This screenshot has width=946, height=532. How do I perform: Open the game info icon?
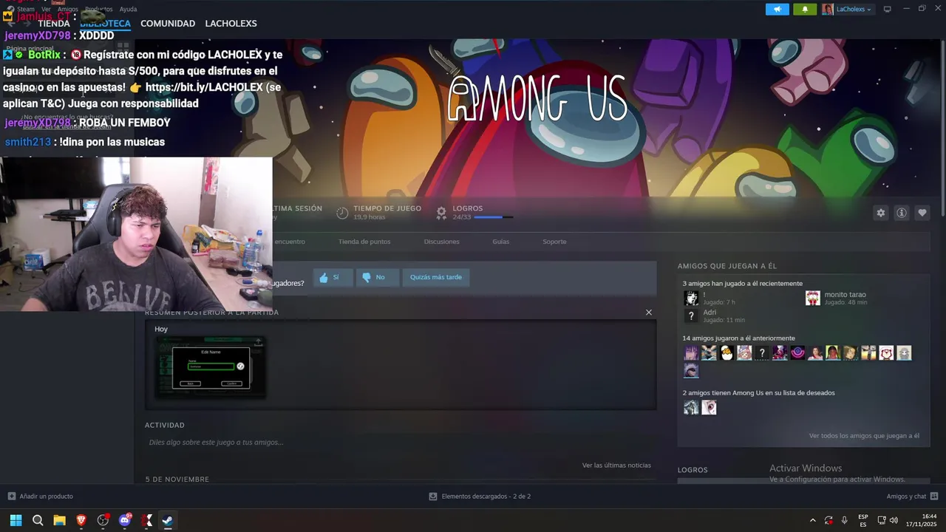coord(902,213)
